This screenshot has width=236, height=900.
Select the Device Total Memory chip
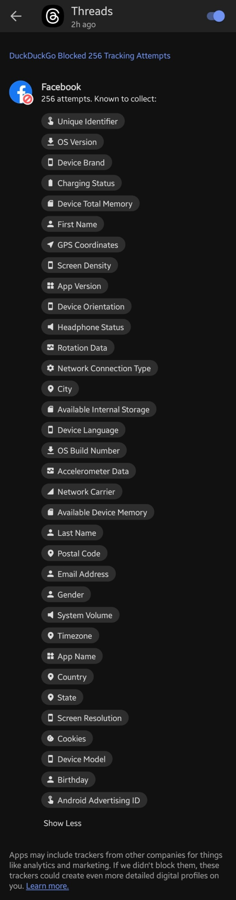tap(90, 203)
